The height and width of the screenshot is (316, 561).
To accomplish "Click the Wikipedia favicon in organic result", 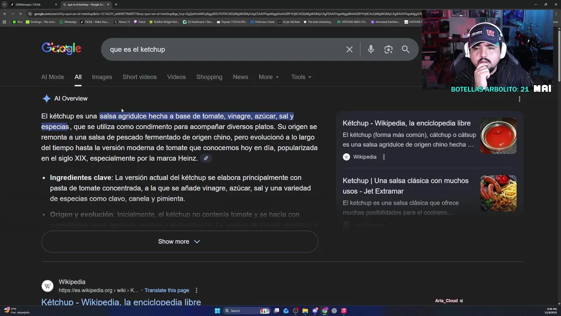I will [47, 286].
